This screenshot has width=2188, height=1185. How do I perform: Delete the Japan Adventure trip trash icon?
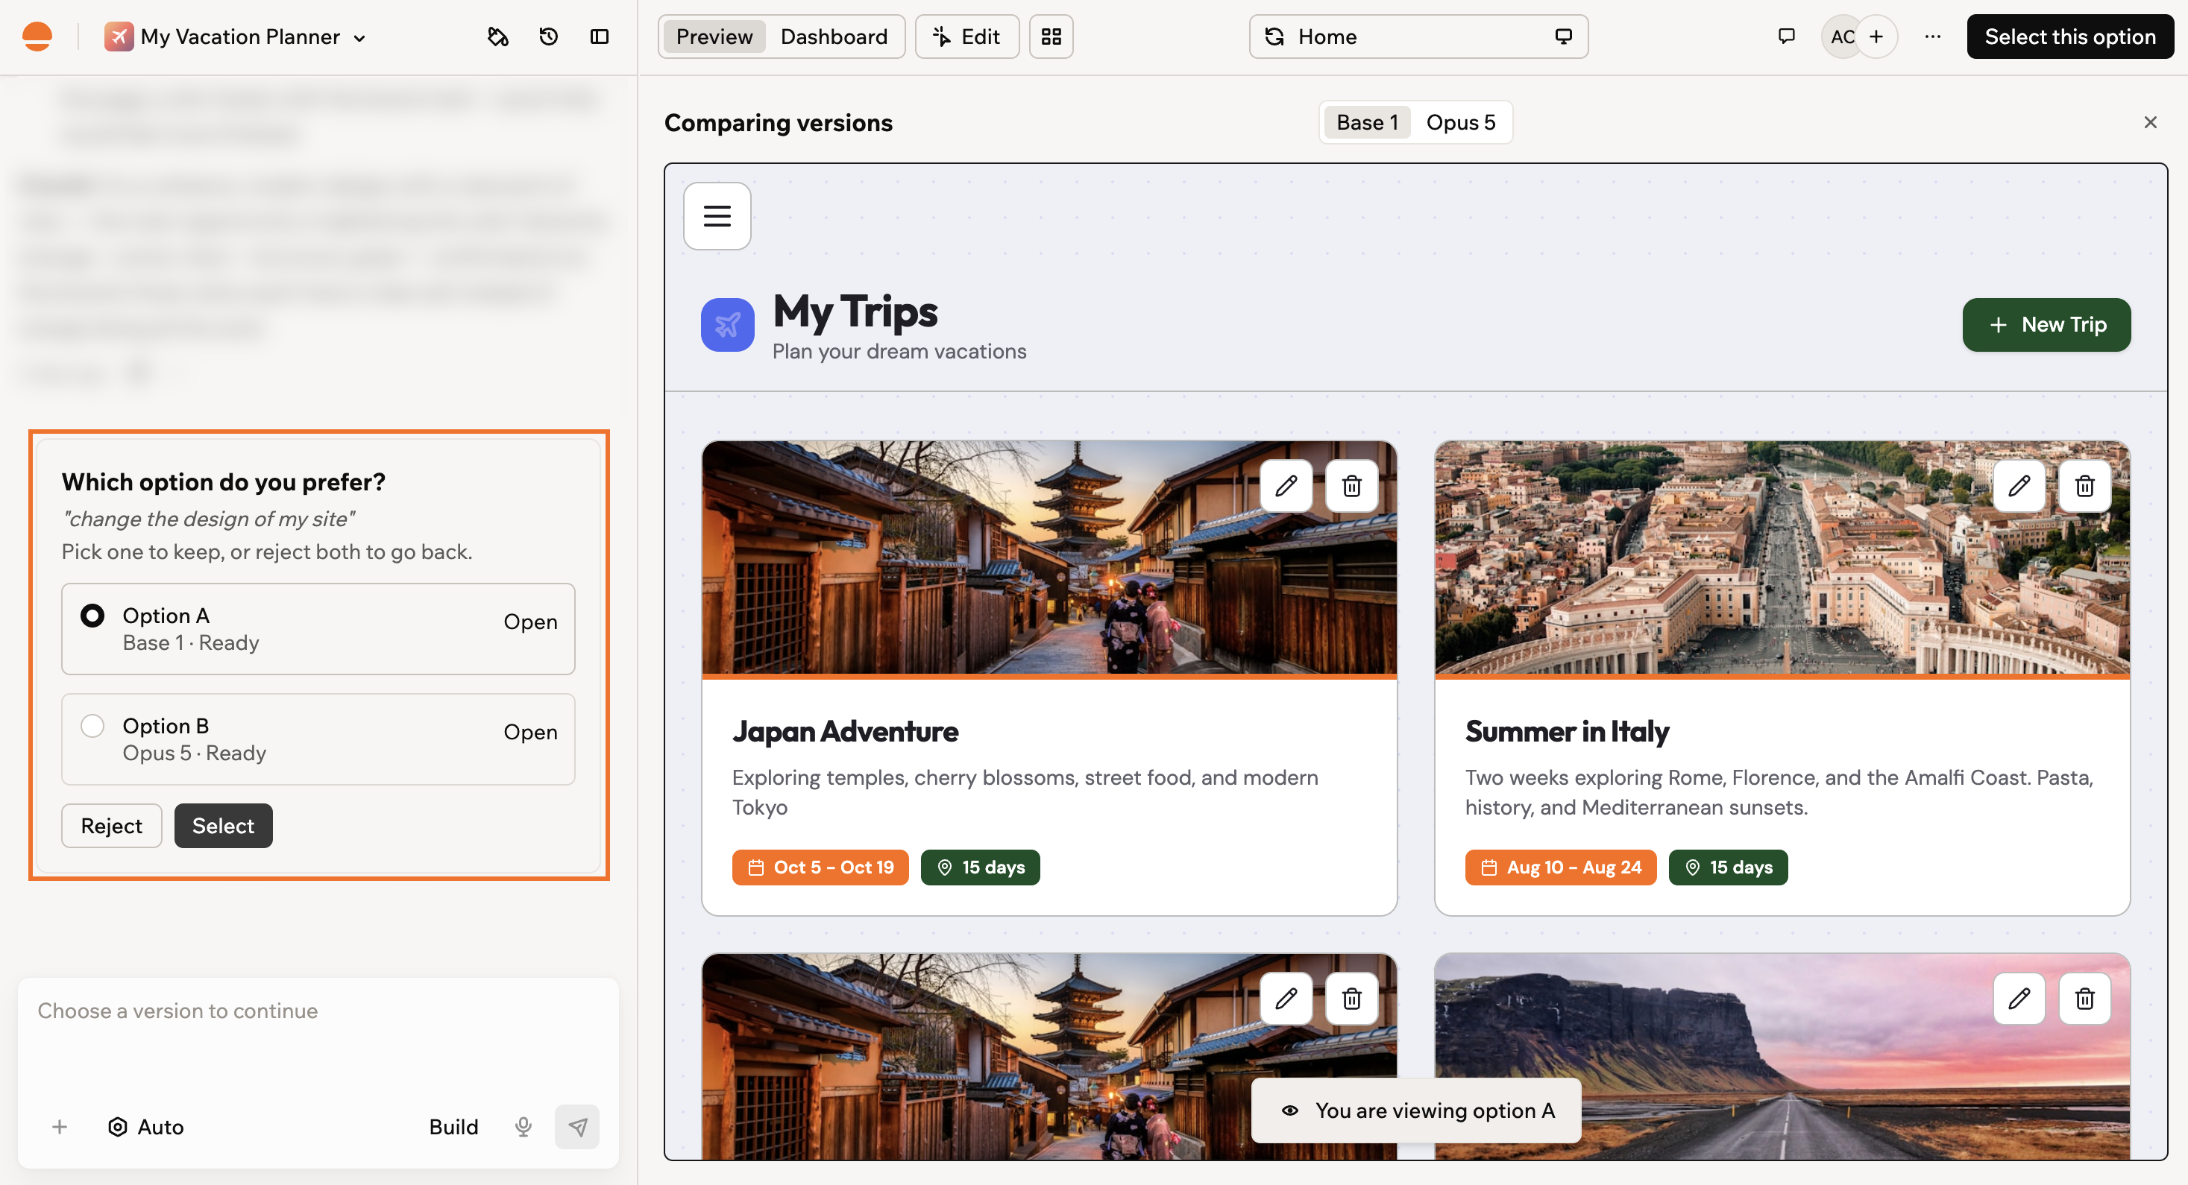1351,485
